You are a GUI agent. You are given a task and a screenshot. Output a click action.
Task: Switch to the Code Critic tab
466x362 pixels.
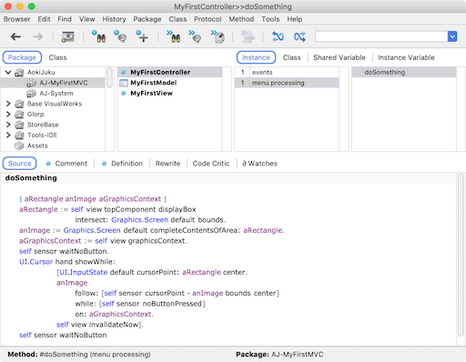coord(211,164)
